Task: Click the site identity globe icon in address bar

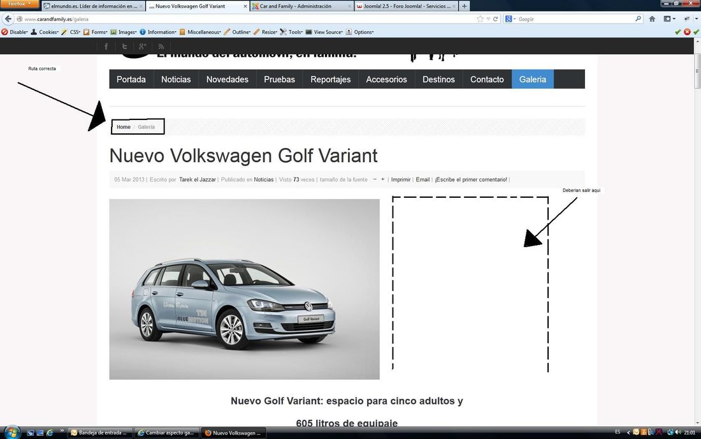Action: [x=19, y=19]
